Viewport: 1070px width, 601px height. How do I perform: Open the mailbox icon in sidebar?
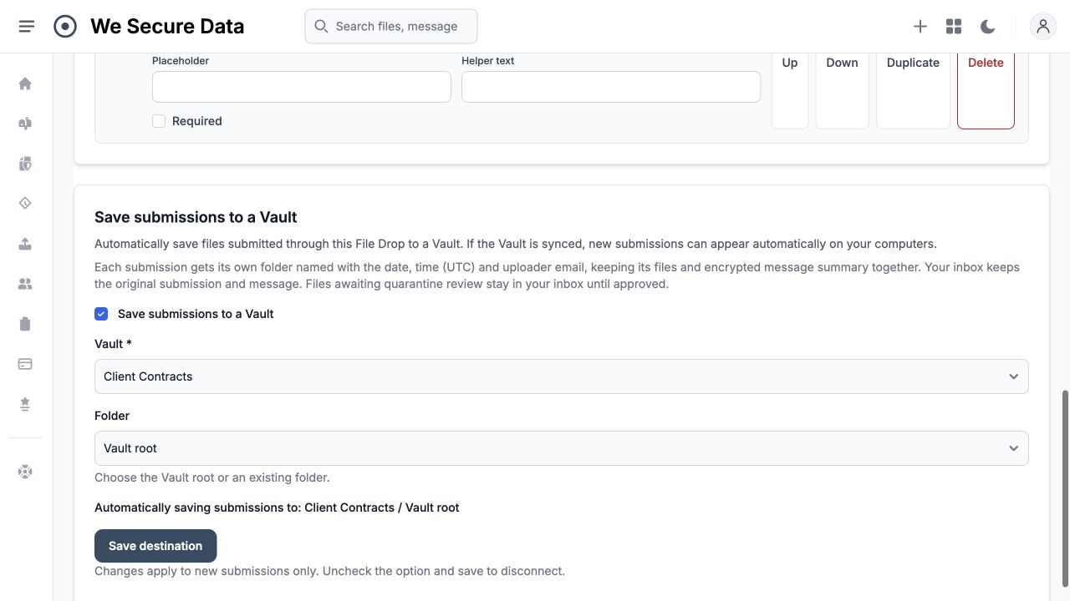[25, 124]
